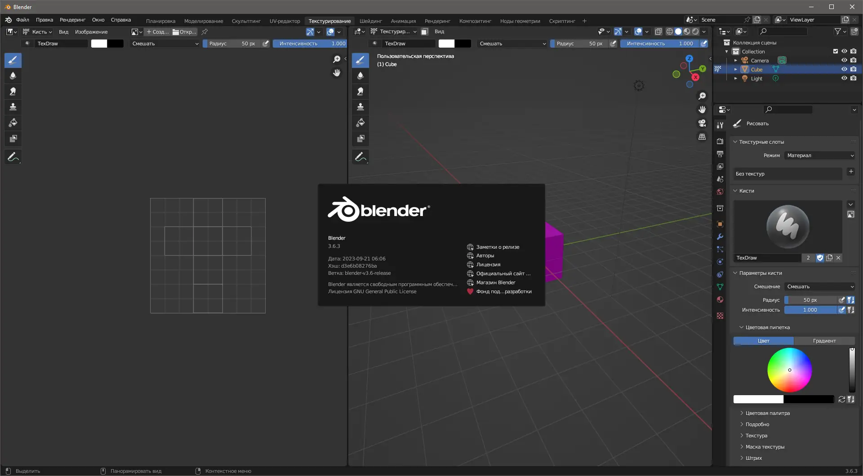Click the image editor zoom magnifier icon
This screenshot has width=863, height=476.
pyautogui.click(x=337, y=59)
